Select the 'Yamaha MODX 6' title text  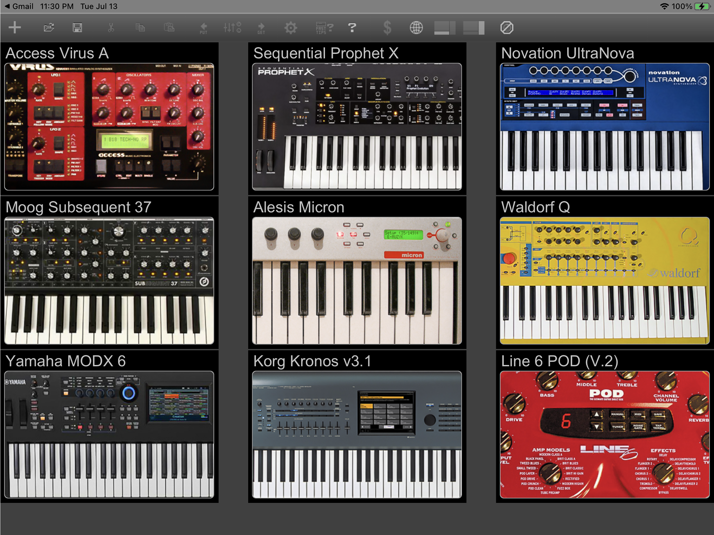coord(66,361)
